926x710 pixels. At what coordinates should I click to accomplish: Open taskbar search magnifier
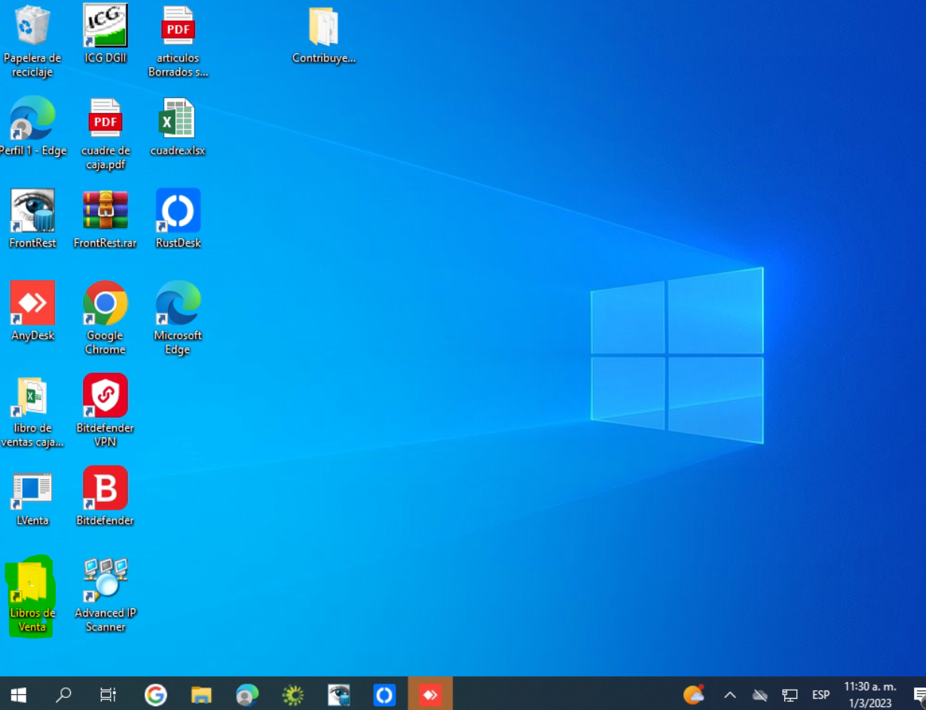[64, 694]
